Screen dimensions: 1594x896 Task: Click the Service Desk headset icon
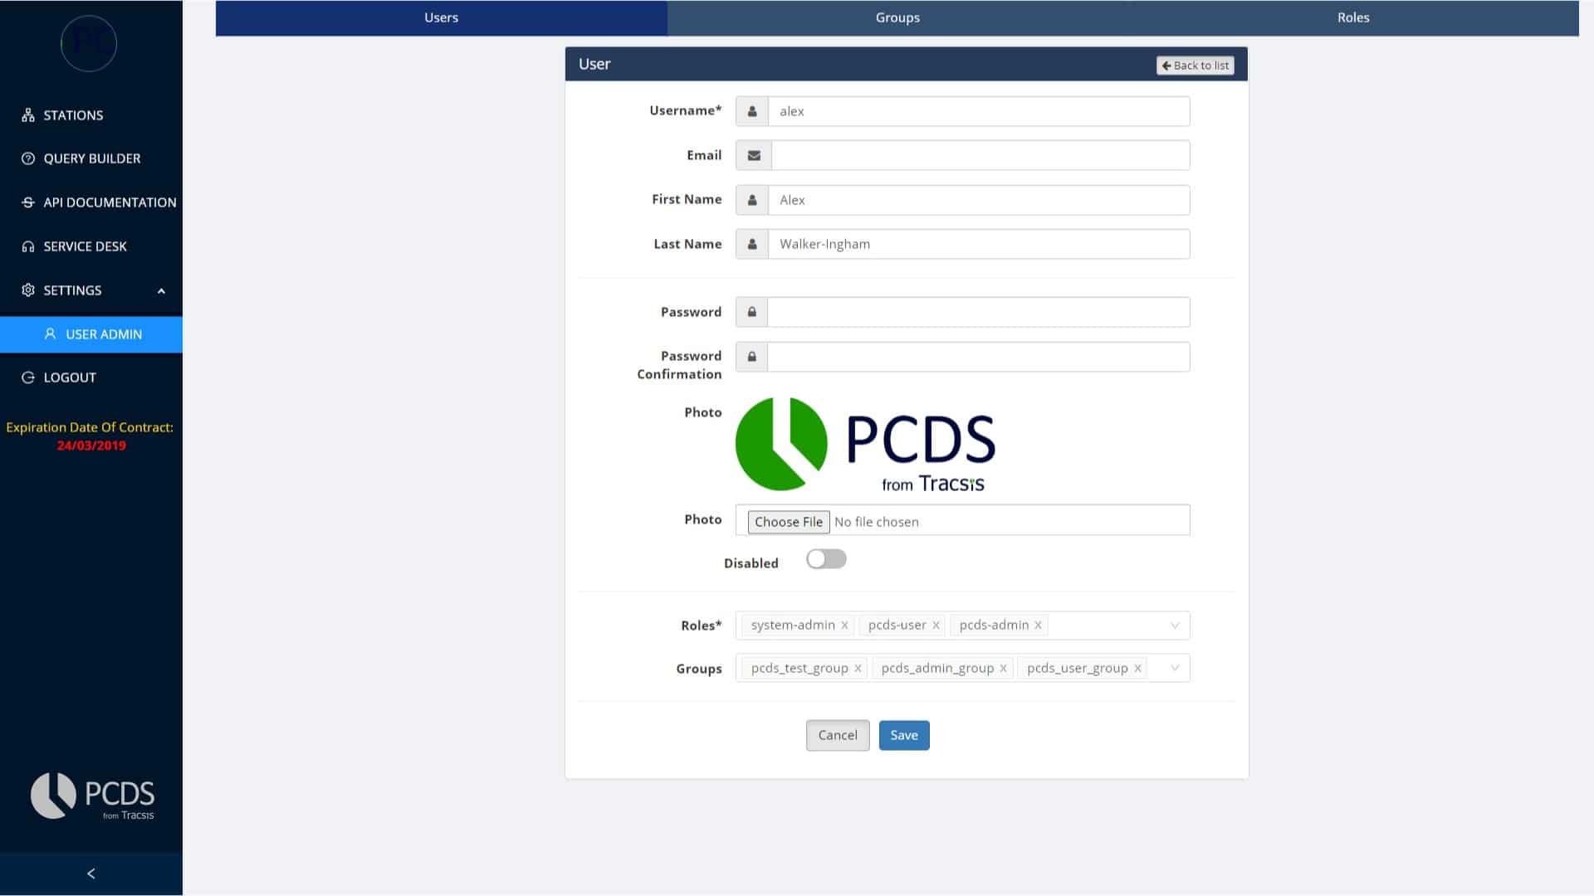click(x=28, y=246)
